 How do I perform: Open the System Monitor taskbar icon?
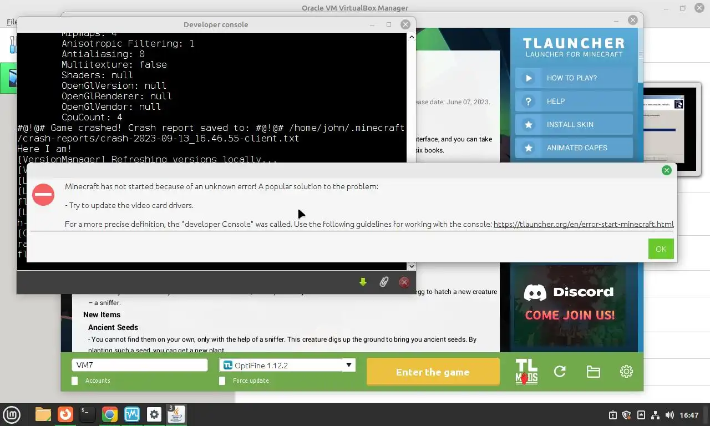(131, 414)
